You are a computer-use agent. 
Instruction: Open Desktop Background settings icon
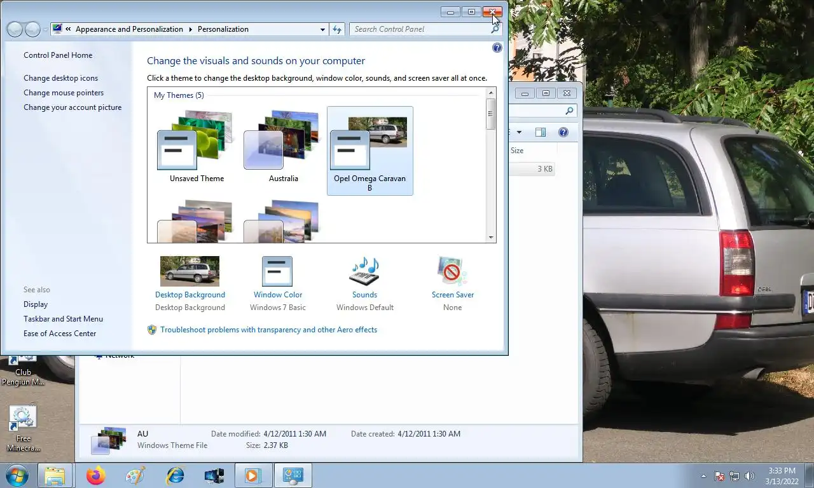(x=190, y=271)
